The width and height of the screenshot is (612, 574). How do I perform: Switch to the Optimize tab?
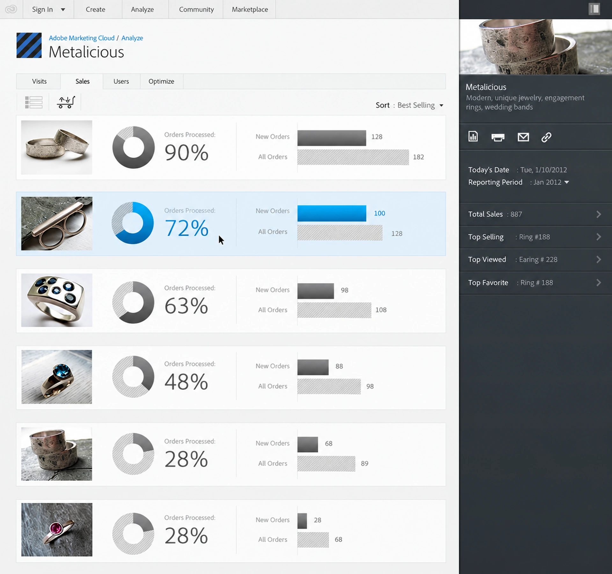pos(161,81)
